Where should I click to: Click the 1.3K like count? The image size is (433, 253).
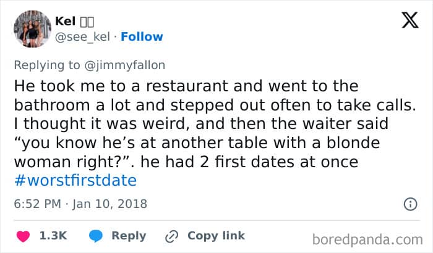pyautogui.click(x=53, y=236)
